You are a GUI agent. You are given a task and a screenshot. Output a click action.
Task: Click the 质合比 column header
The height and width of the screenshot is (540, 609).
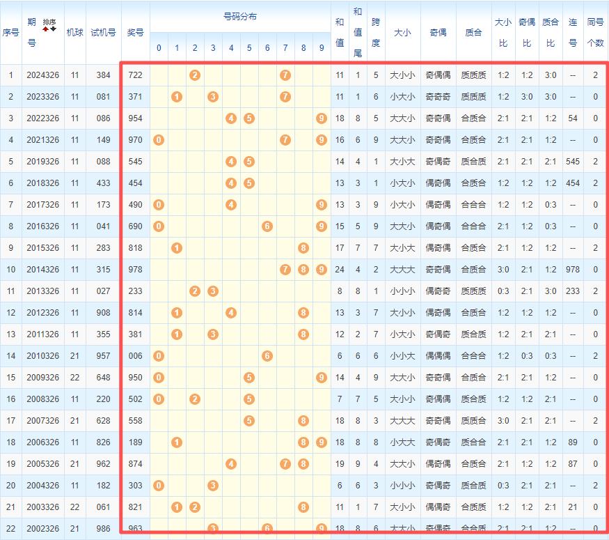(x=550, y=32)
